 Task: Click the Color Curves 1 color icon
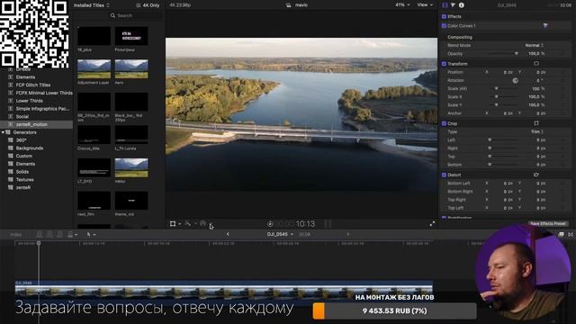545,26
